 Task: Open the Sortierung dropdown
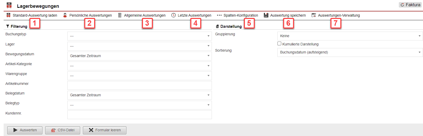click(350, 52)
